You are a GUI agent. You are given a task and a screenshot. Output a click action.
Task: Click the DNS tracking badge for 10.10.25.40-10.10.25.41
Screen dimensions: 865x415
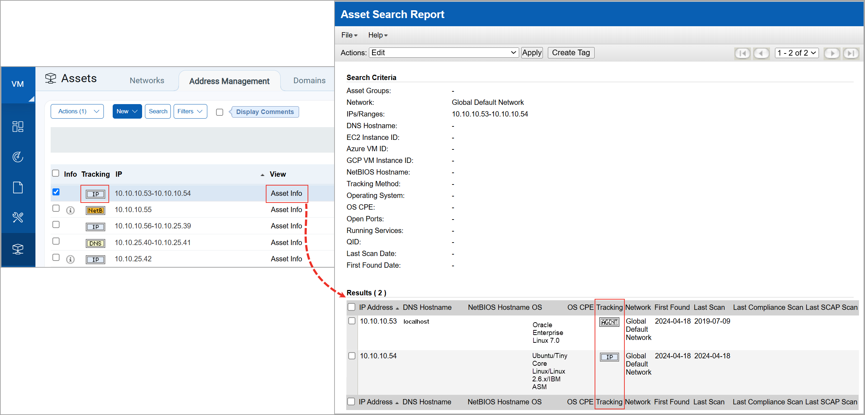tap(95, 243)
